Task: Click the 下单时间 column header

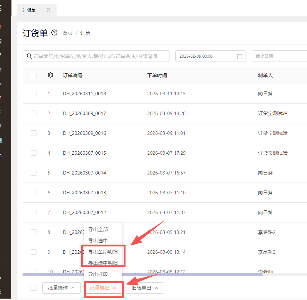Action: point(157,75)
